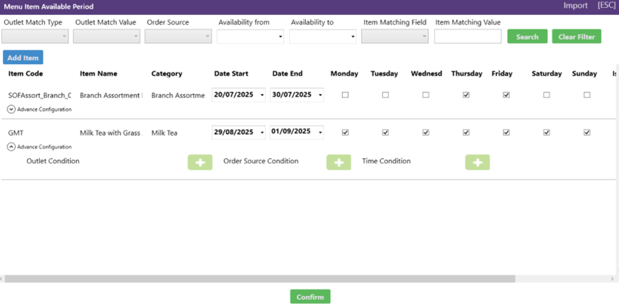The height and width of the screenshot is (306, 619).
Task: Open the Outlet Match Type dropdown
Action: (35, 37)
